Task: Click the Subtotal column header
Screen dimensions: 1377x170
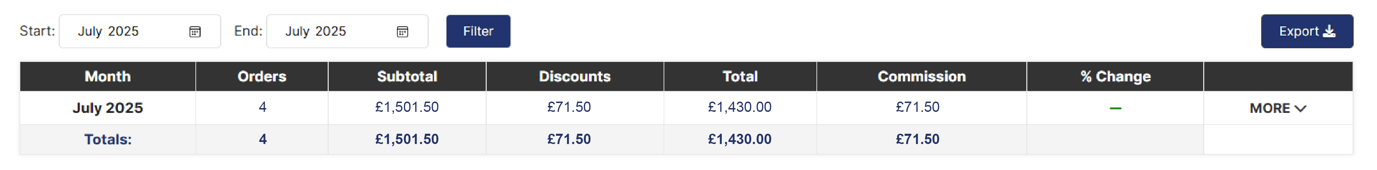Action: tap(407, 76)
